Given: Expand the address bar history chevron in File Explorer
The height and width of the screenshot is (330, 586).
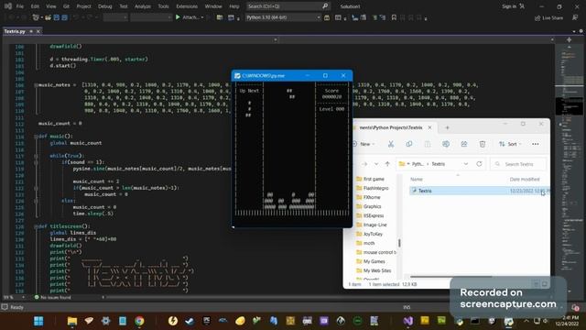Looking at the screenshot, I should tap(466, 164).
